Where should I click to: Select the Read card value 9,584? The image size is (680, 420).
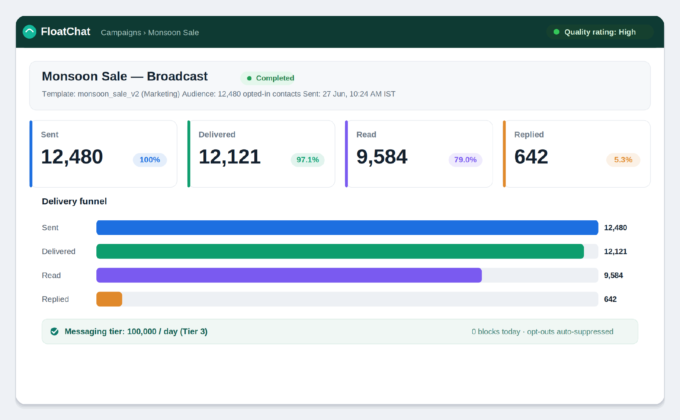point(382,156)
